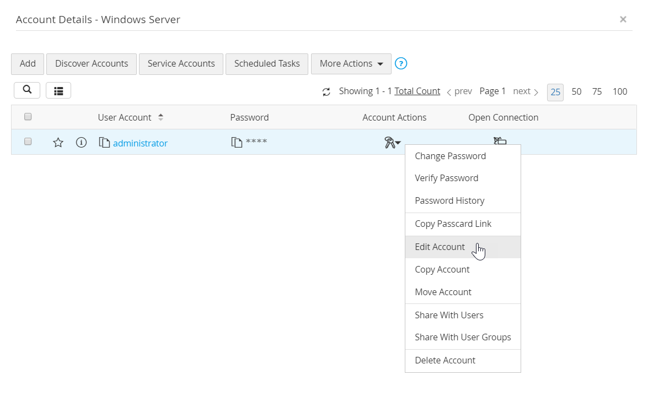Close the Account Details dialog

[623, 19]
